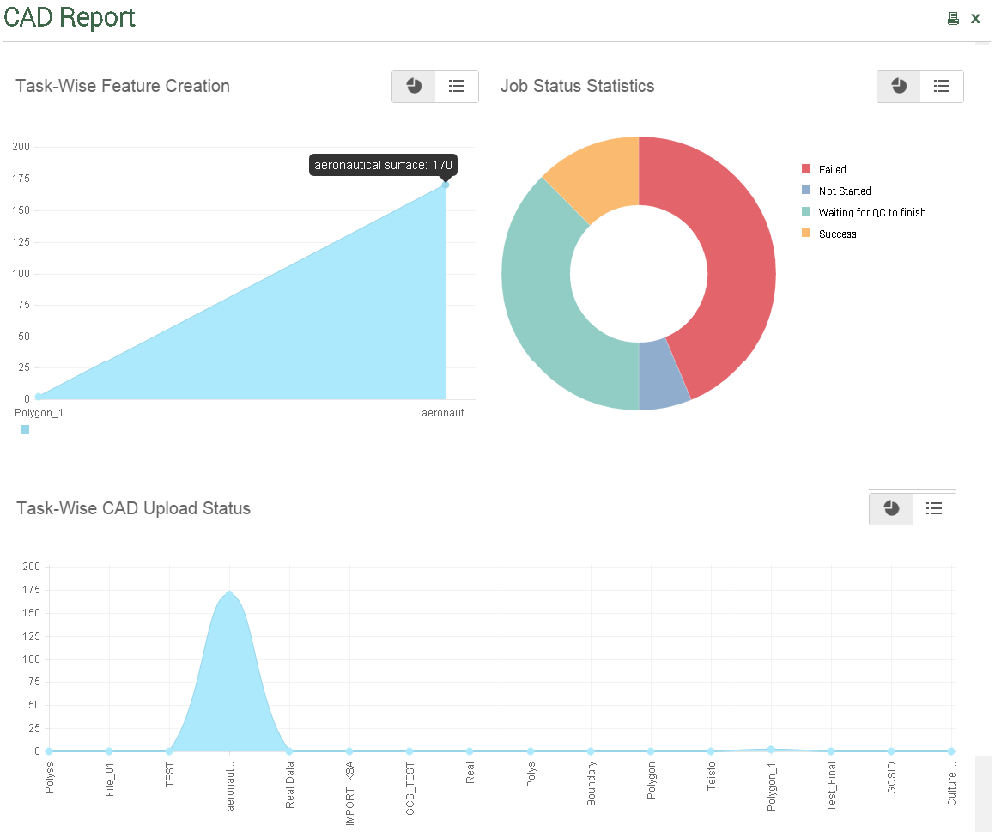Screen dimensions: 995x832
Task: Toggle the Not Started legend entry
Action: [x=843, y=191]
